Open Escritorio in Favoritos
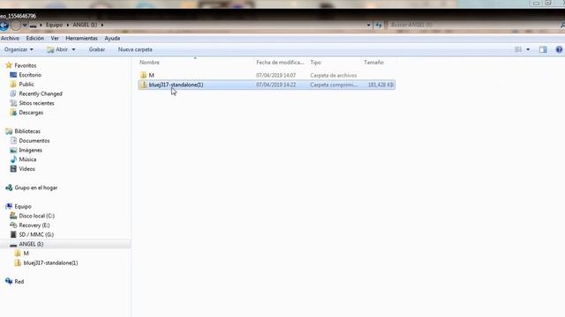The width and height of the screenshot is (565, 317). tap(26, 75)
